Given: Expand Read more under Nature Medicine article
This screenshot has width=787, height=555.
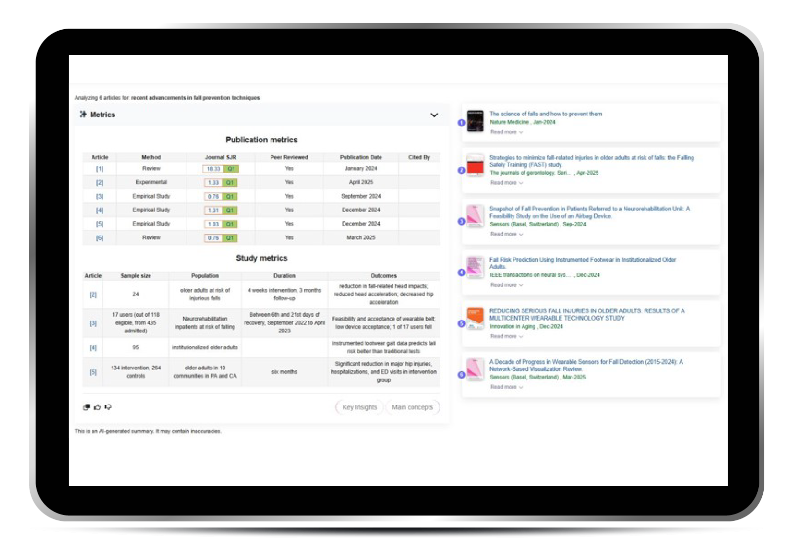Looking at the screenshot, I should [506, 132].
